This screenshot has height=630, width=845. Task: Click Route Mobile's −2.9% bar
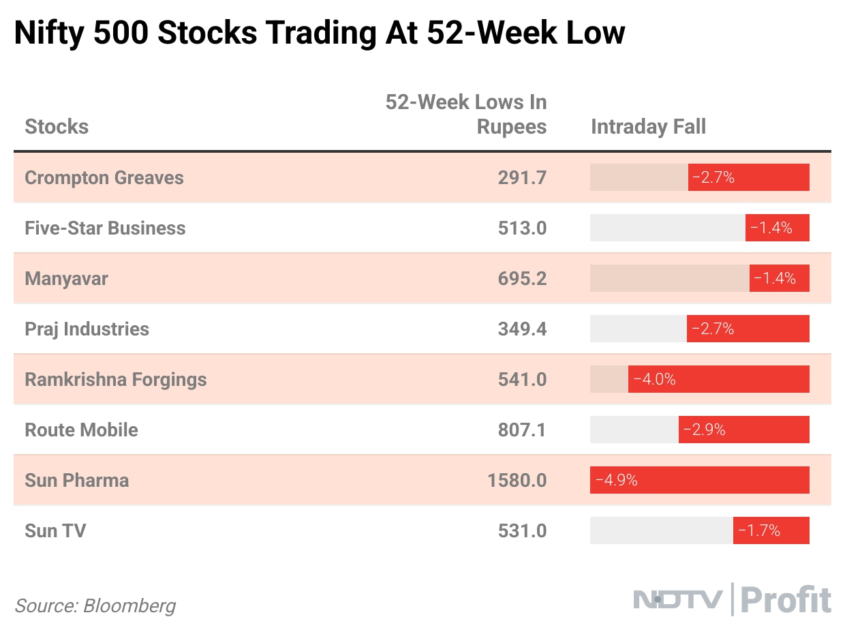(x=743, y=430)
